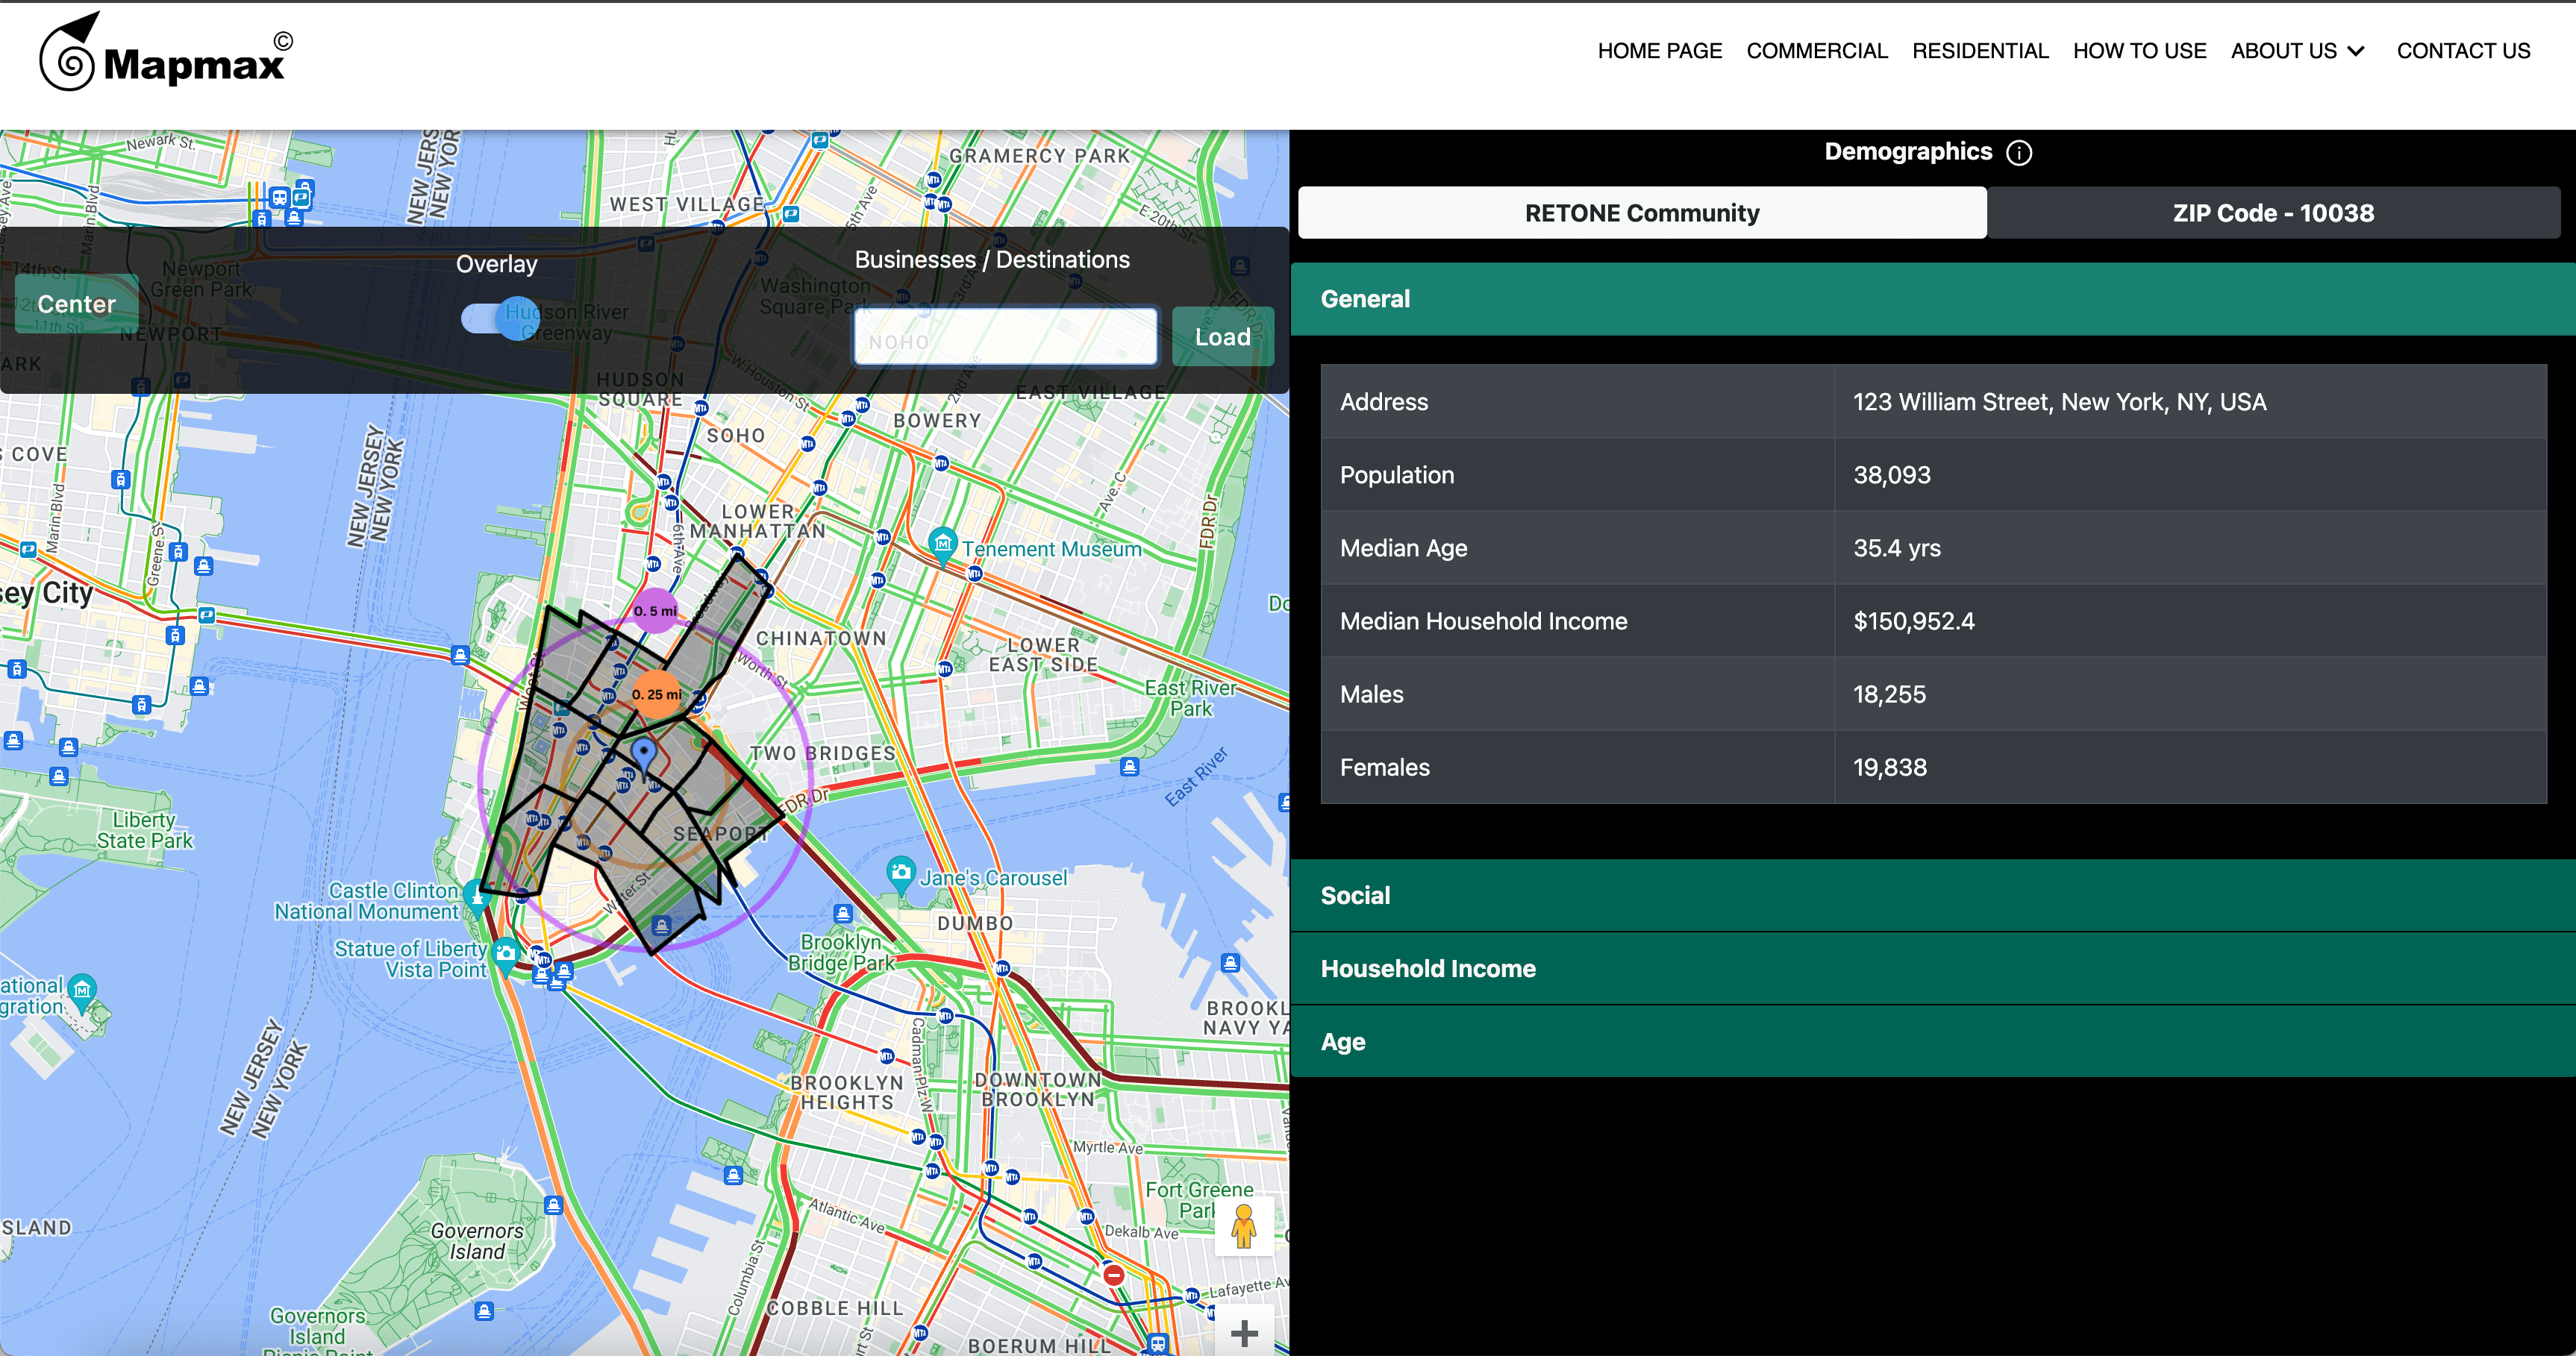2576x1356 pixels.
Task: Click the Load button
Action: [1222, 336]
